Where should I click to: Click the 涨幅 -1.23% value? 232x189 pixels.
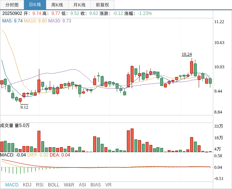click(x=145, y=13)
